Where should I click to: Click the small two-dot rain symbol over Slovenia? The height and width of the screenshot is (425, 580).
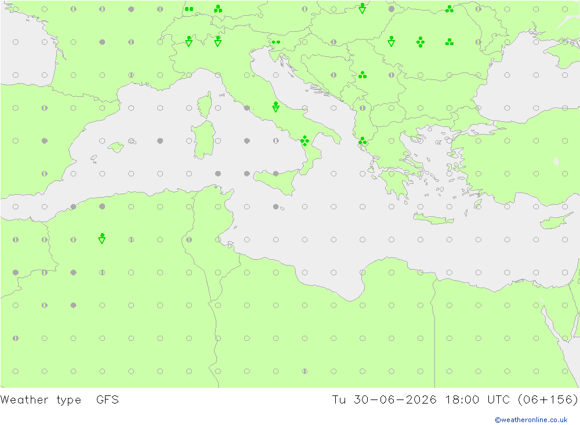275,42
